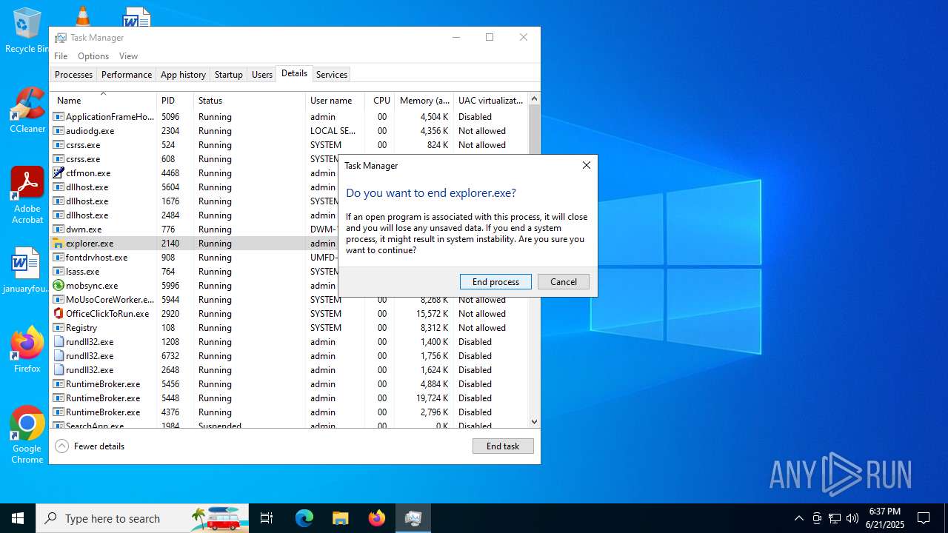Cancel the end process dialog

click(564, 282)
